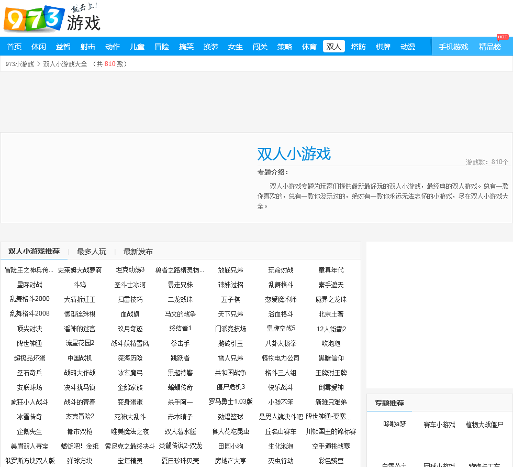Screen dimensions: 513x467
Task: Go to the 塔防 games category
Action: coord(359,47)
